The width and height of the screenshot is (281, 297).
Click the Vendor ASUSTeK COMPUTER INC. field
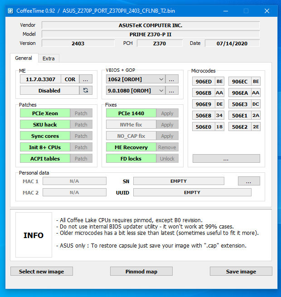coord(150,25)
